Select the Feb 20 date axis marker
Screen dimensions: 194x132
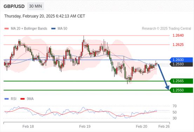click(141, 126)
